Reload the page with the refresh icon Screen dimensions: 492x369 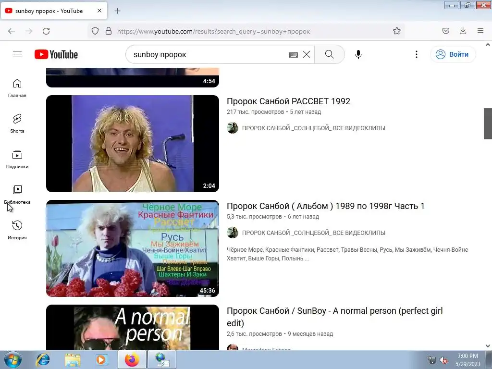click(x=46, y=31)
